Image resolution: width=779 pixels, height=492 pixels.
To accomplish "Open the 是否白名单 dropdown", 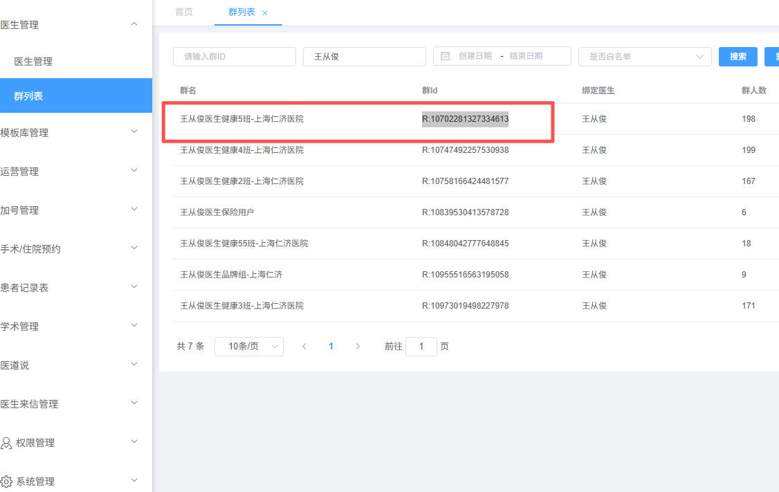I will (644, 57).
